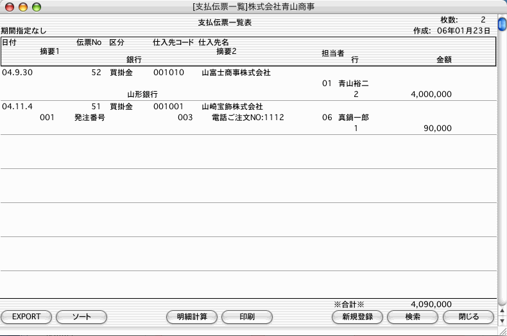Click the 山形銀行 bank entry
Screen dimensions: 507x336
click(142, 94)
